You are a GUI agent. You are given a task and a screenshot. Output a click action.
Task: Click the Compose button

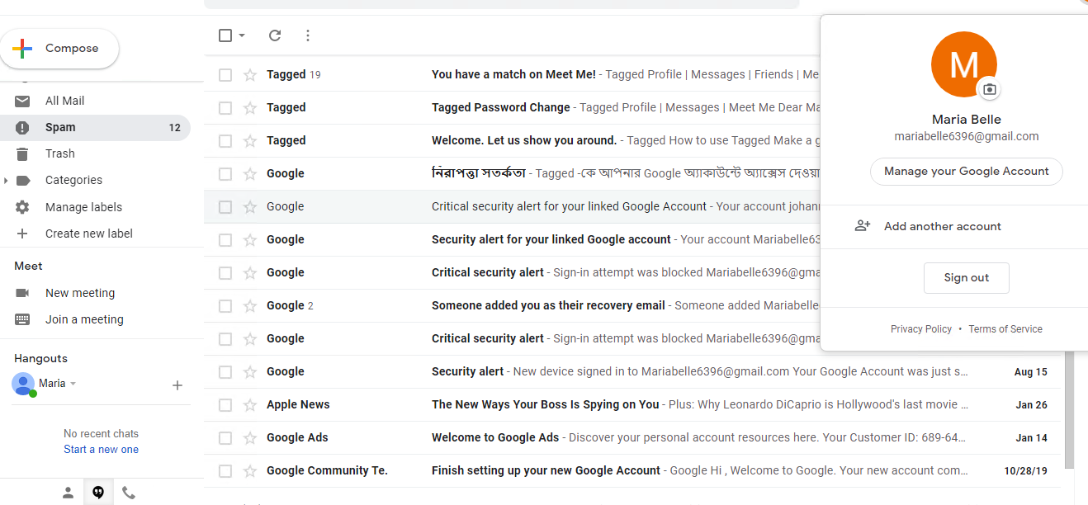(x=59, y=49)
